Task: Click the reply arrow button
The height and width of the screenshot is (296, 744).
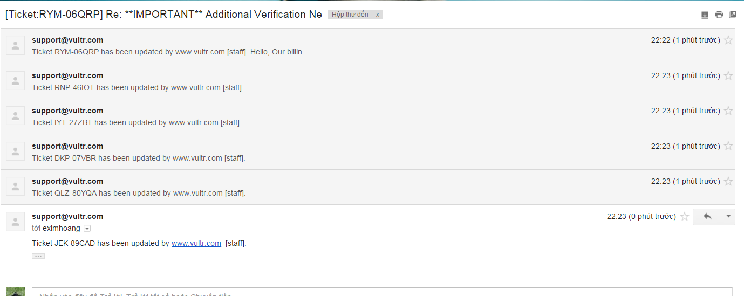Action: [707, 217]
